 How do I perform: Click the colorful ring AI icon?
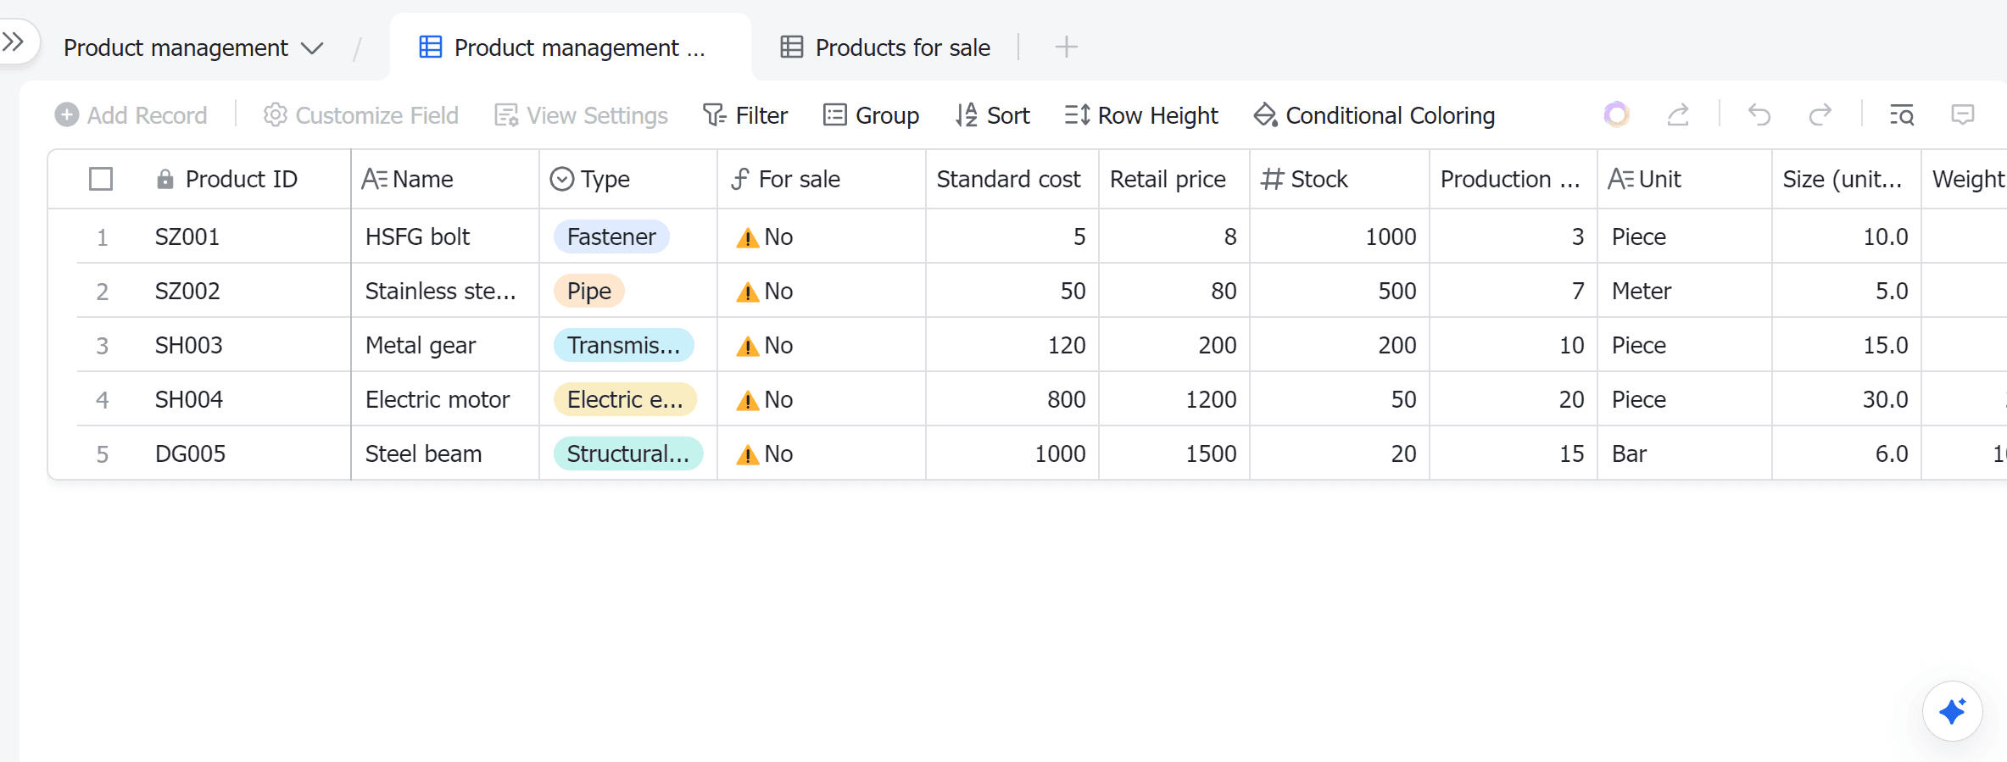(1617, 114)
